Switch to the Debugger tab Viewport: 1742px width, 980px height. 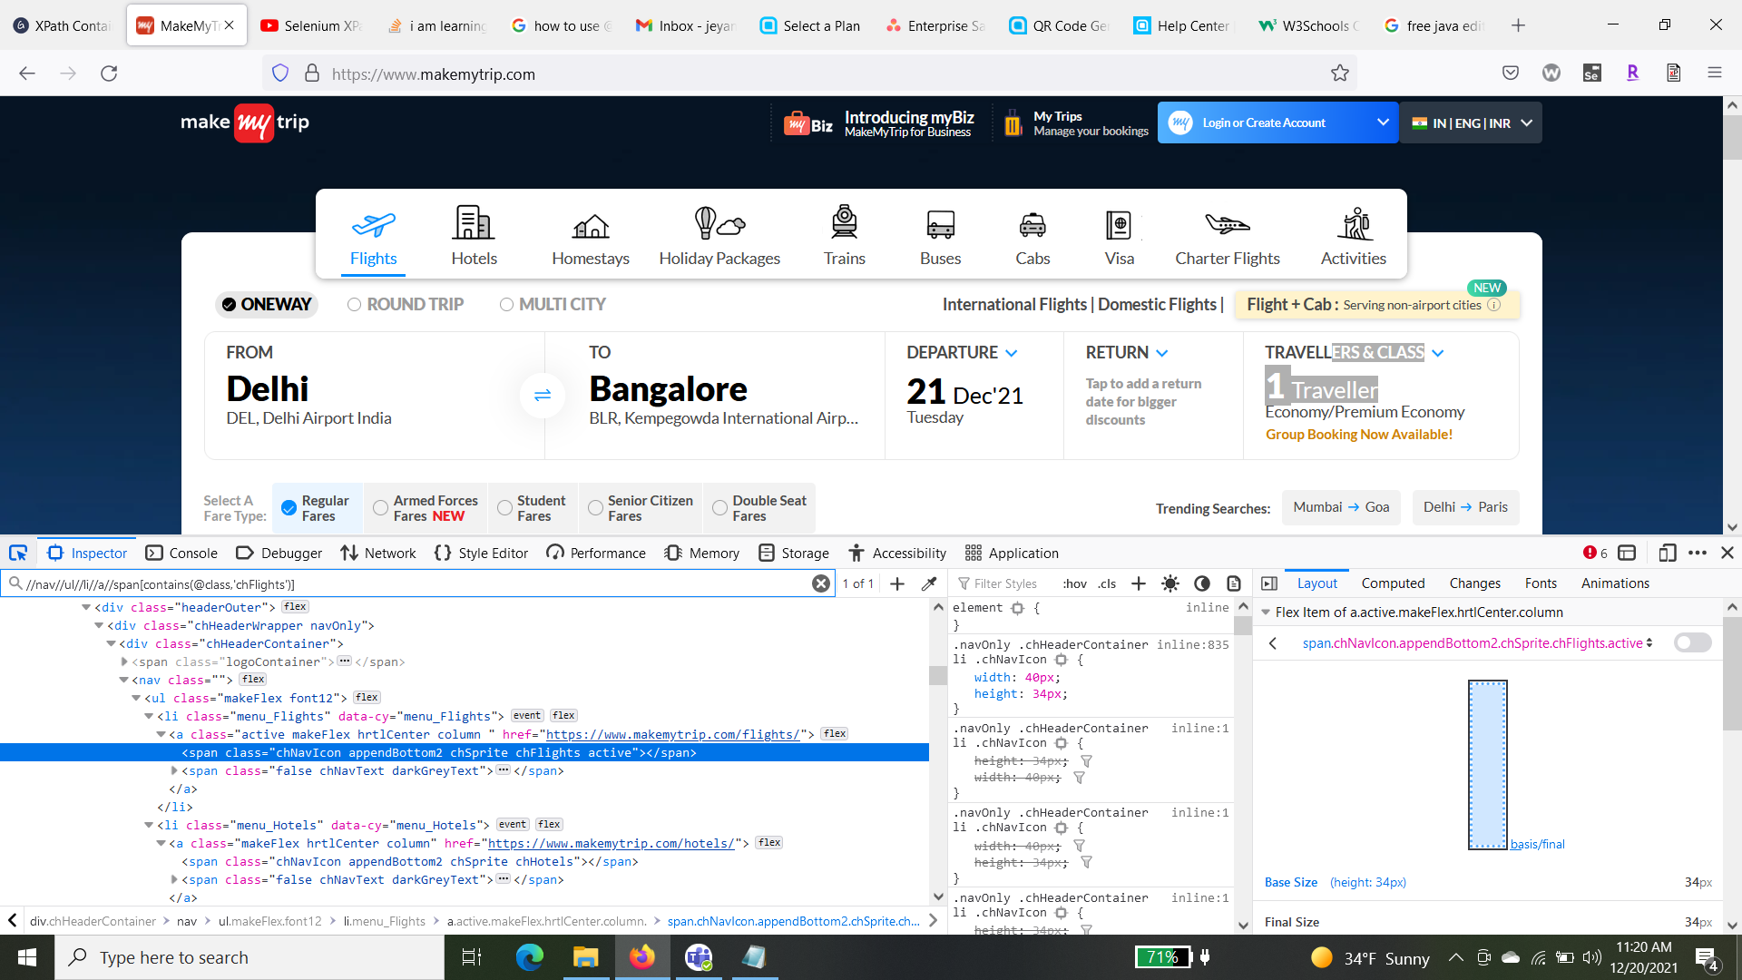coord(279,553)
